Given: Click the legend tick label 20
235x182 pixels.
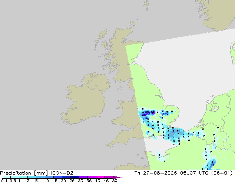Looking at the screenshot, I should coord(63,181).
